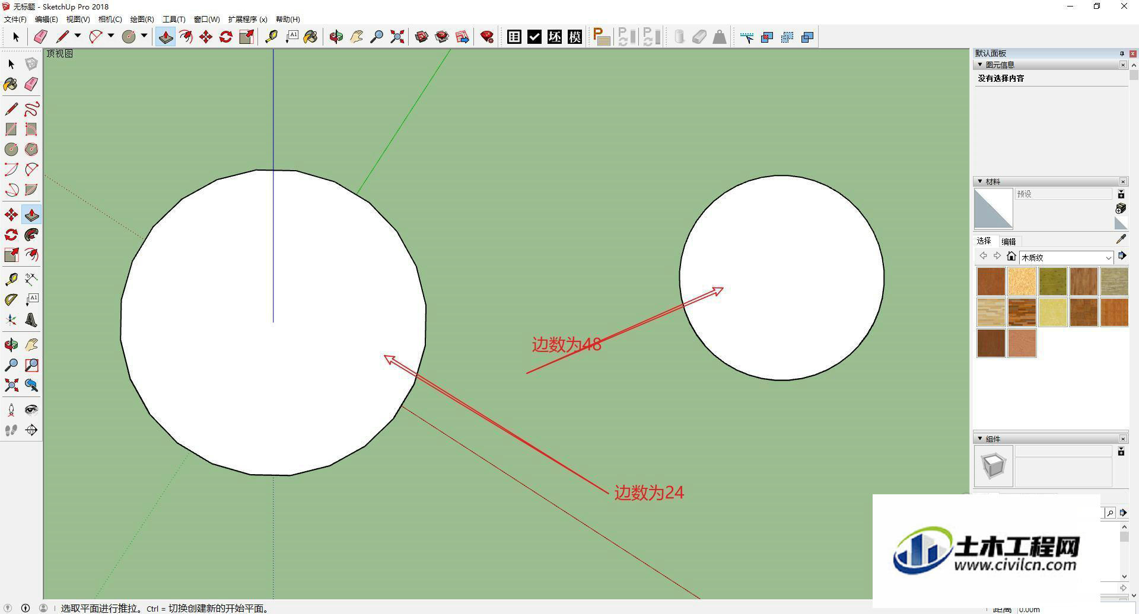Open the 相机(C) menu
Image resolution: width=1139 pixels, height=614 pixels.
(110, 19)
